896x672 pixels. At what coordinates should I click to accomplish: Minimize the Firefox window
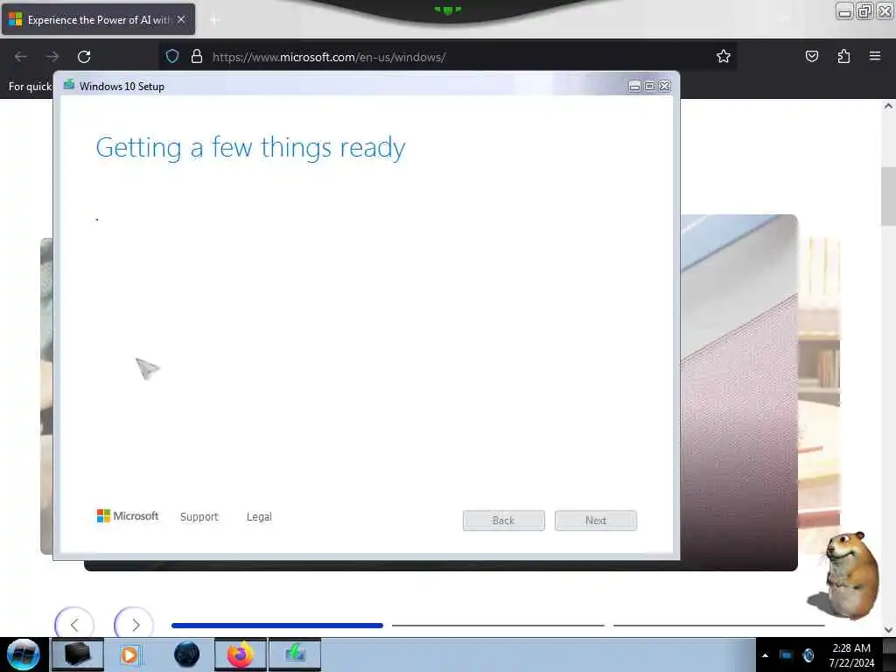click(x=844, y=11)
